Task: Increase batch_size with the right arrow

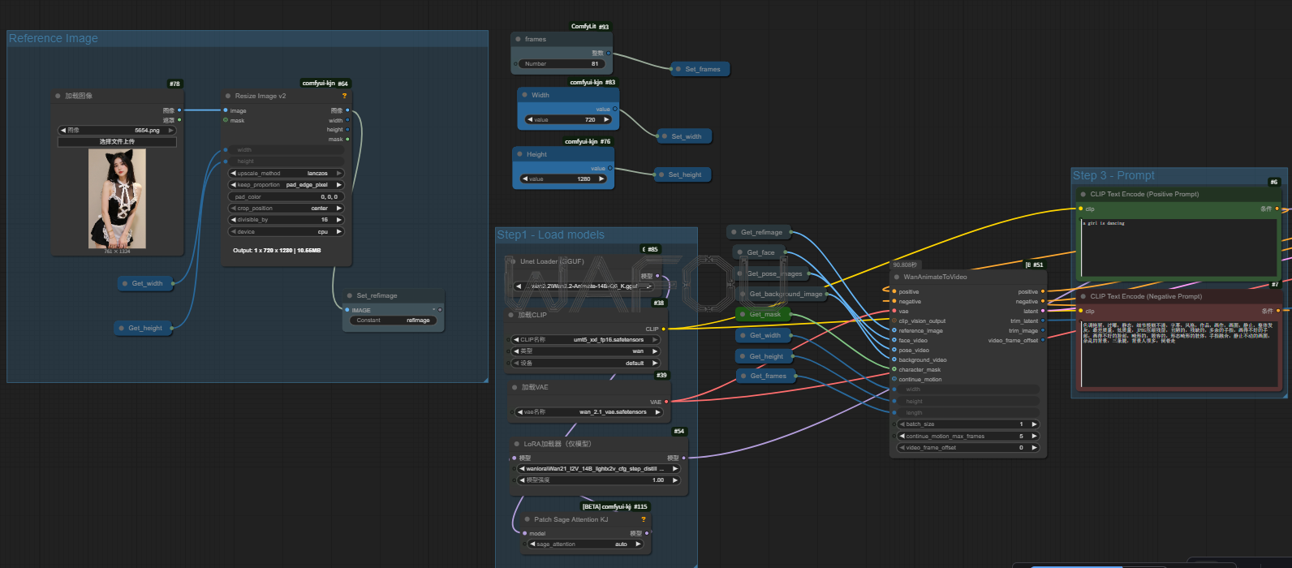Action: 1034,424
